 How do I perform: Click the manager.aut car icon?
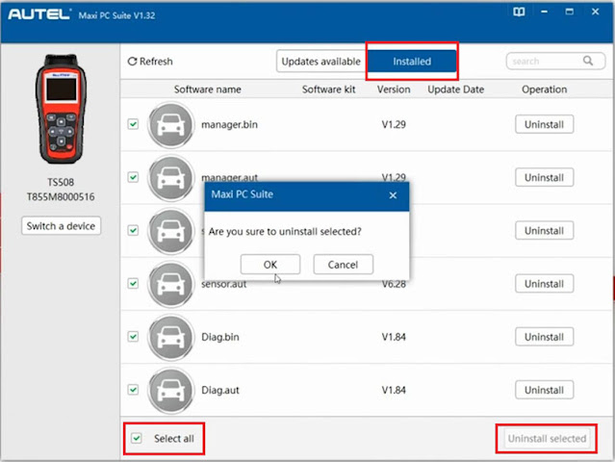point(170,178)
